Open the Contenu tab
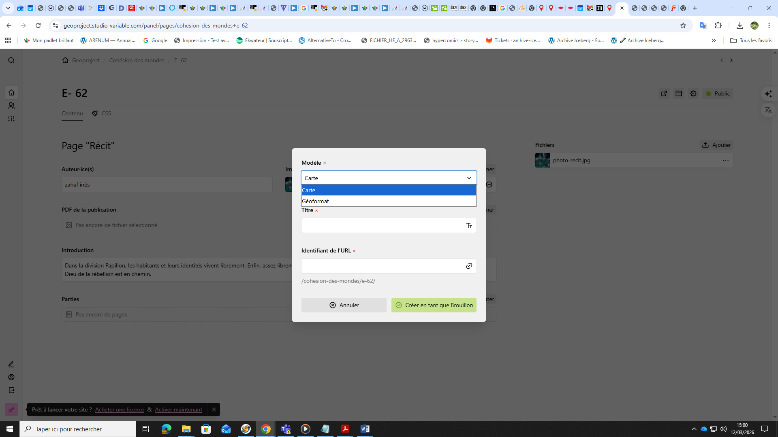This screenshot has width=778, height=437. (x=72, y=113)
